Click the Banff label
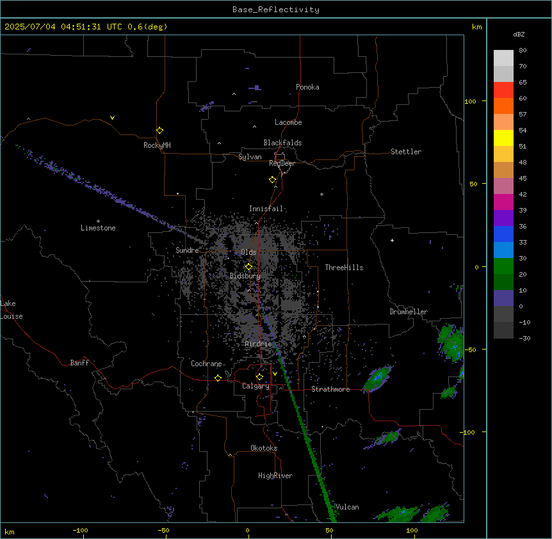This screenshot has height=539, width=552. pos(79,363)
